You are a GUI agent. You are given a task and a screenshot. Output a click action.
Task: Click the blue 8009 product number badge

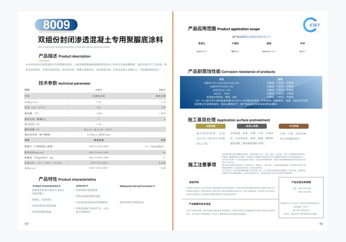tap(56, 25)
